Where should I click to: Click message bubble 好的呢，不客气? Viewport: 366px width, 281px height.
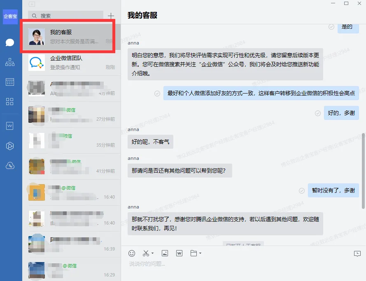click(x=150, y=142)
